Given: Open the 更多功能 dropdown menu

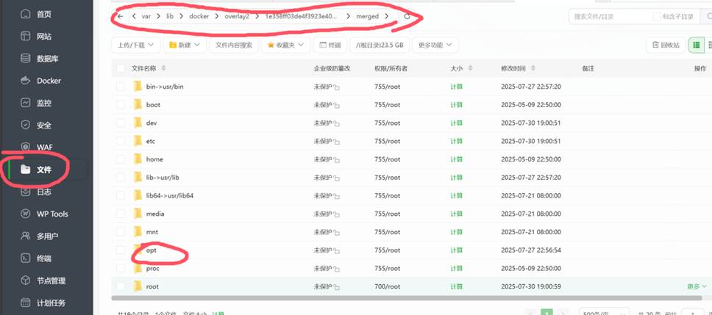Looking at the screenshot, I should 435,45.
